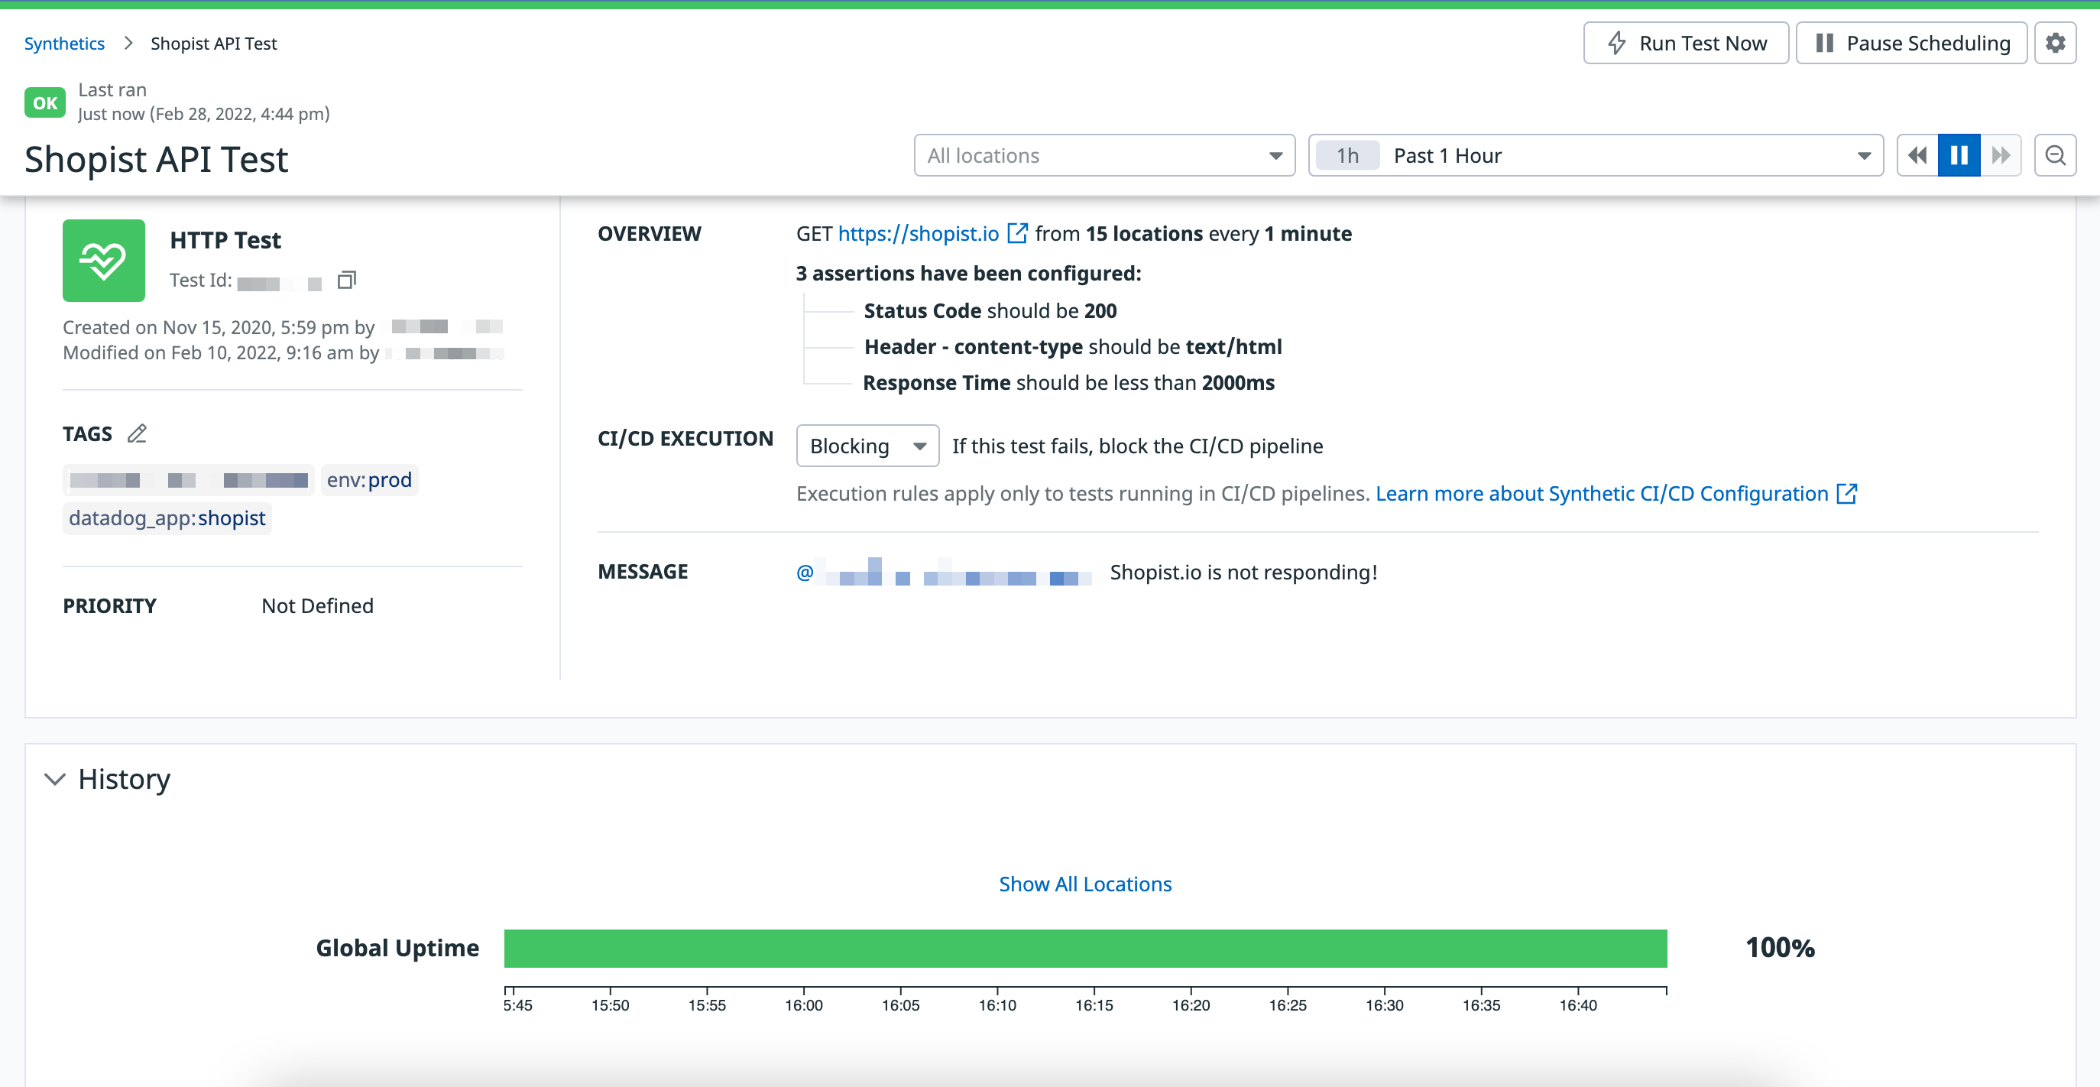Screen dimensions: 2100x1087
Task: Click the green HTTP Test heartbeat icon
Action: pyautogui.click(x=103, y=260)
